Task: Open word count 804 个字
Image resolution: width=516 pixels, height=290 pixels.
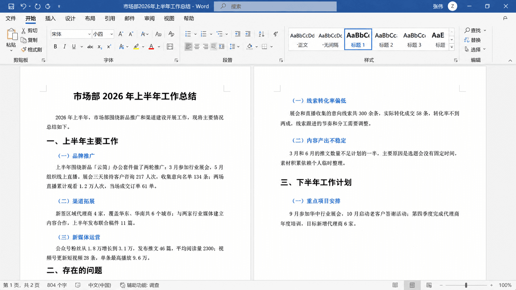Action: pyautogui.click(x=57, y=285)
